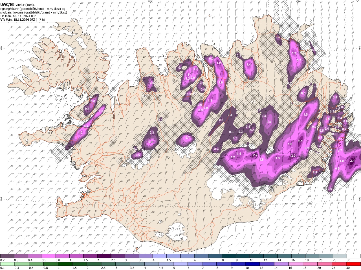Click the lavender swatch labeled 14 in the blue scale
Image resolution: width=361 pixels, height=270 pixels.
281,264
